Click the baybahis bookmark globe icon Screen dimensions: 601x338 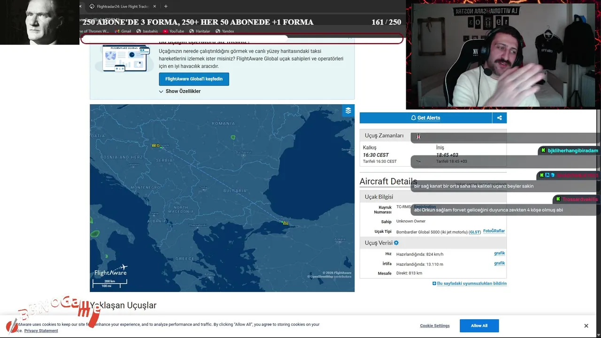139,31
